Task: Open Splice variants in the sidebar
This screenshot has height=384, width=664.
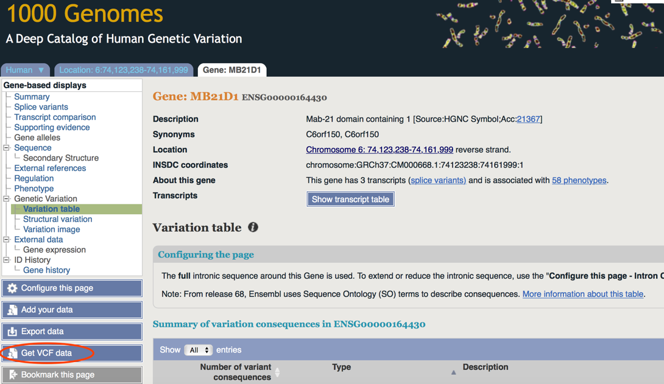Action: pyautogui.click(x=41, y=107)
